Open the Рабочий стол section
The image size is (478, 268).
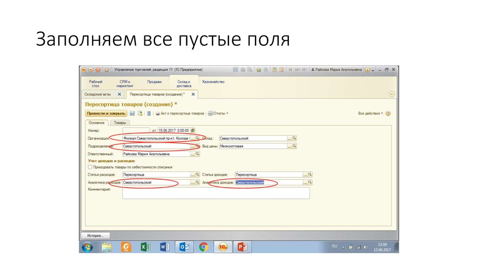(96, 84)
